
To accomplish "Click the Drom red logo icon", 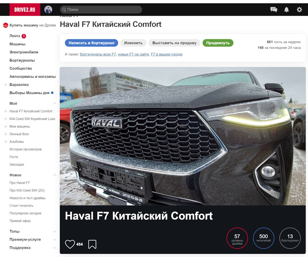I will [5, 25].
